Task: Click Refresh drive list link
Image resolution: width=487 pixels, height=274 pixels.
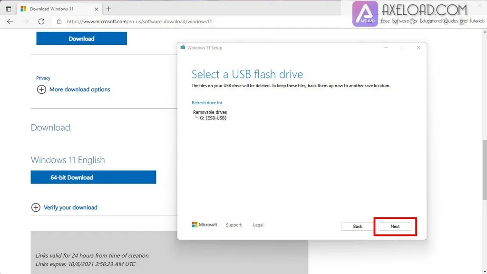Action: point(207,103)
